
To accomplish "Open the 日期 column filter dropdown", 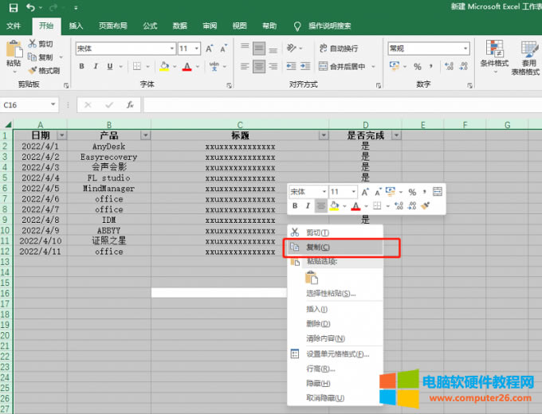I will click(x=62, y=135).
